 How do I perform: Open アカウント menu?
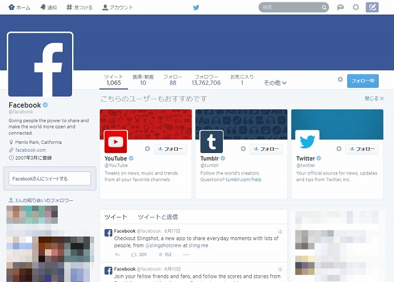[x=118, y=7]
